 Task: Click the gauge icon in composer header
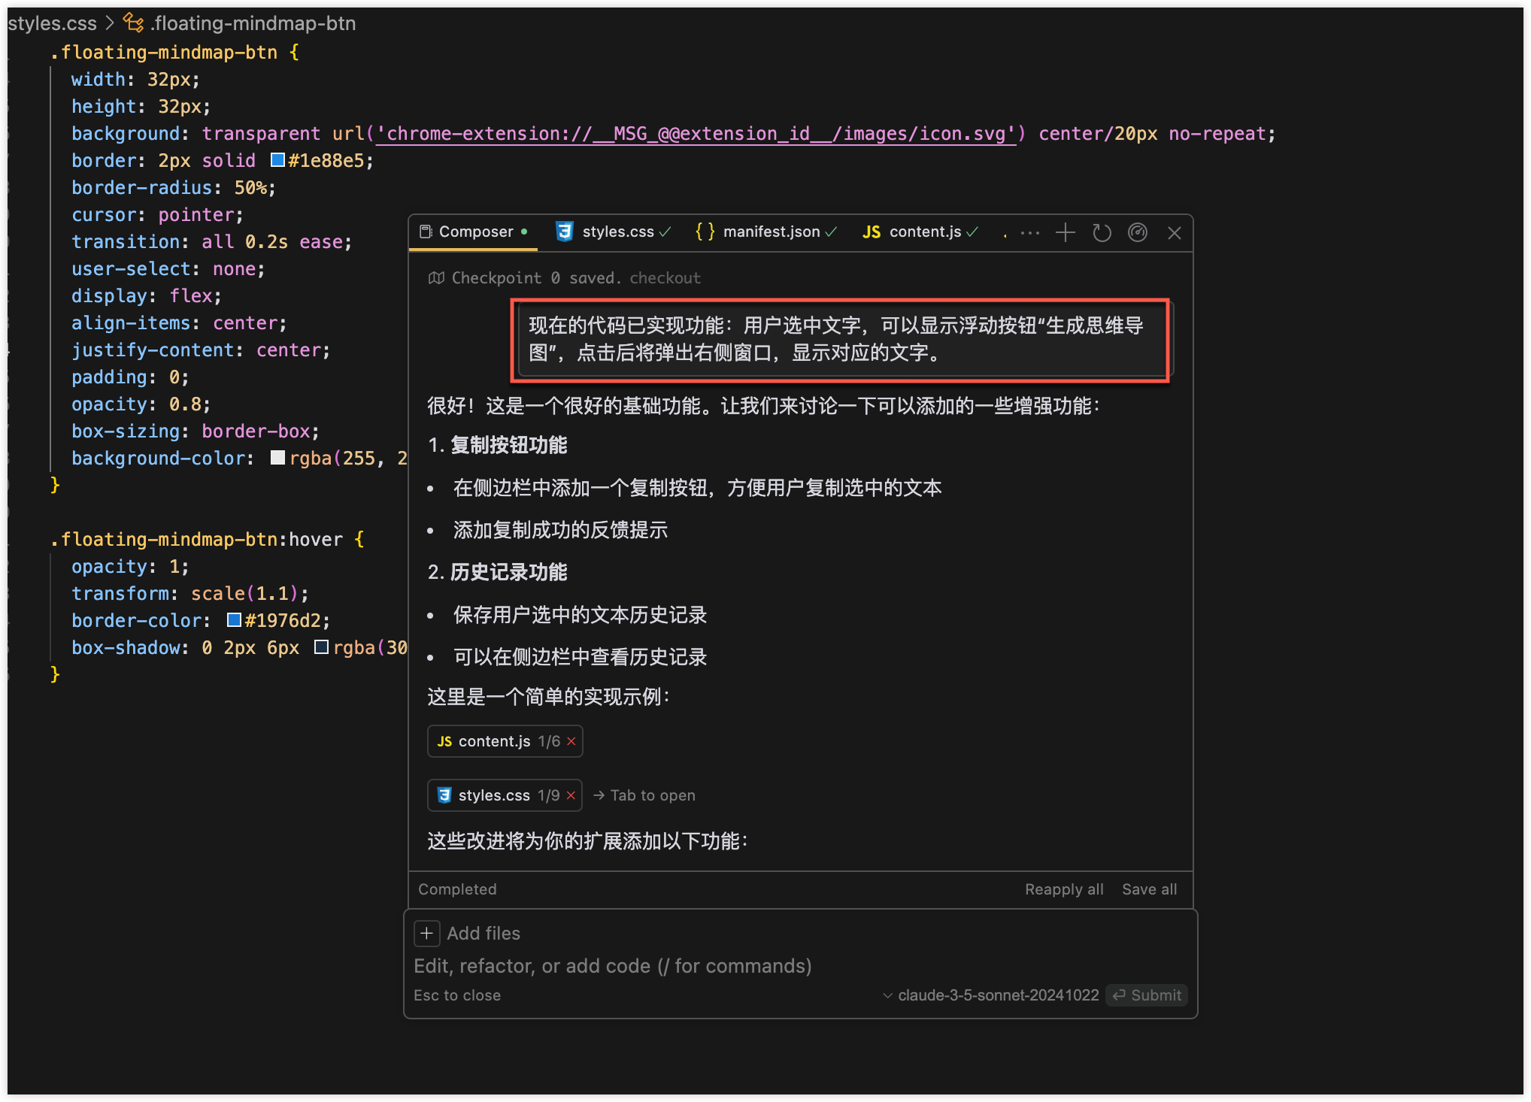coord(1138,232)
